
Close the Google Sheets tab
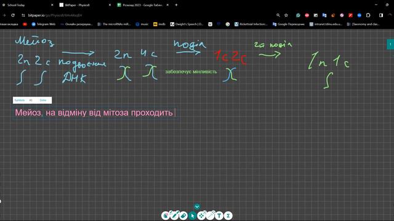[x=167, y=5]
